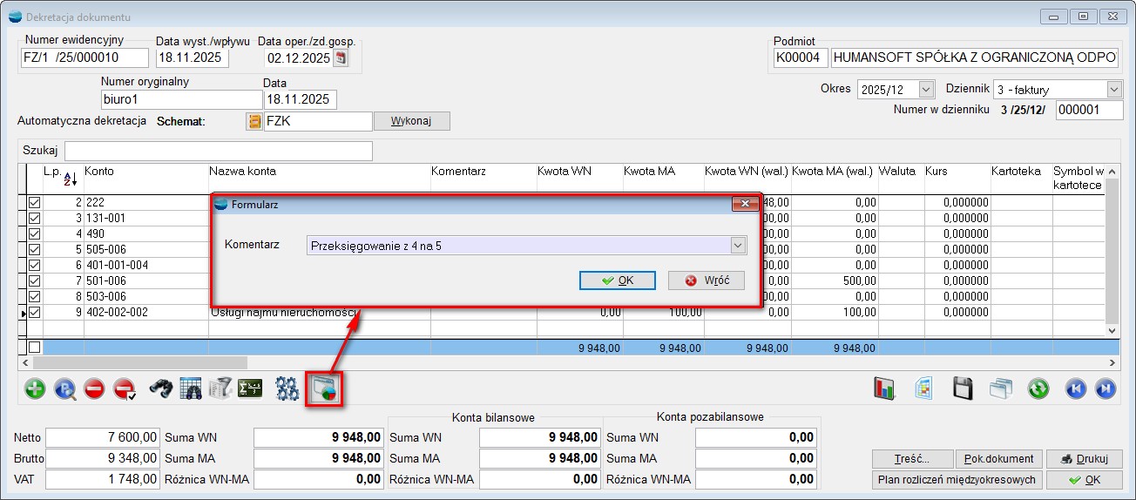Open the Dziennik dropdown list
The width and height of the screenshot is (1136, 500).
[x=1113, y=90]
